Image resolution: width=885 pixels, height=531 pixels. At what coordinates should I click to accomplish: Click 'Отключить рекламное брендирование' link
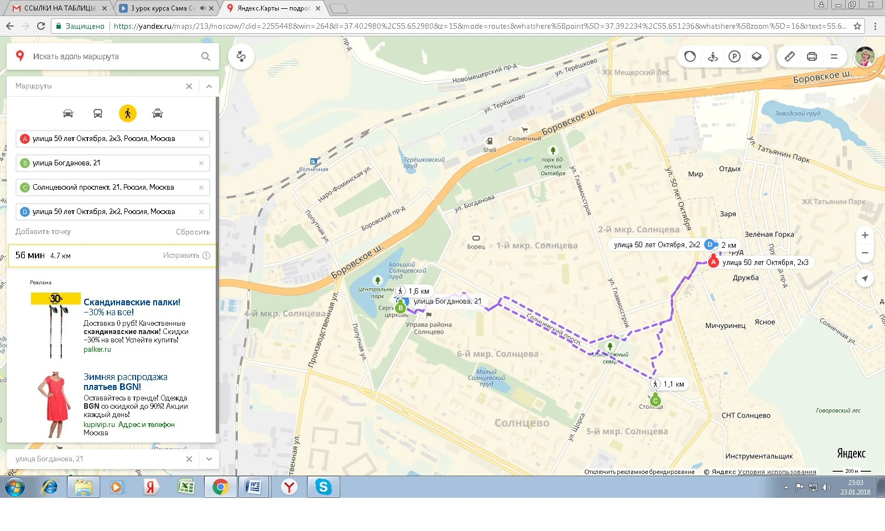[x=639, y=472]
